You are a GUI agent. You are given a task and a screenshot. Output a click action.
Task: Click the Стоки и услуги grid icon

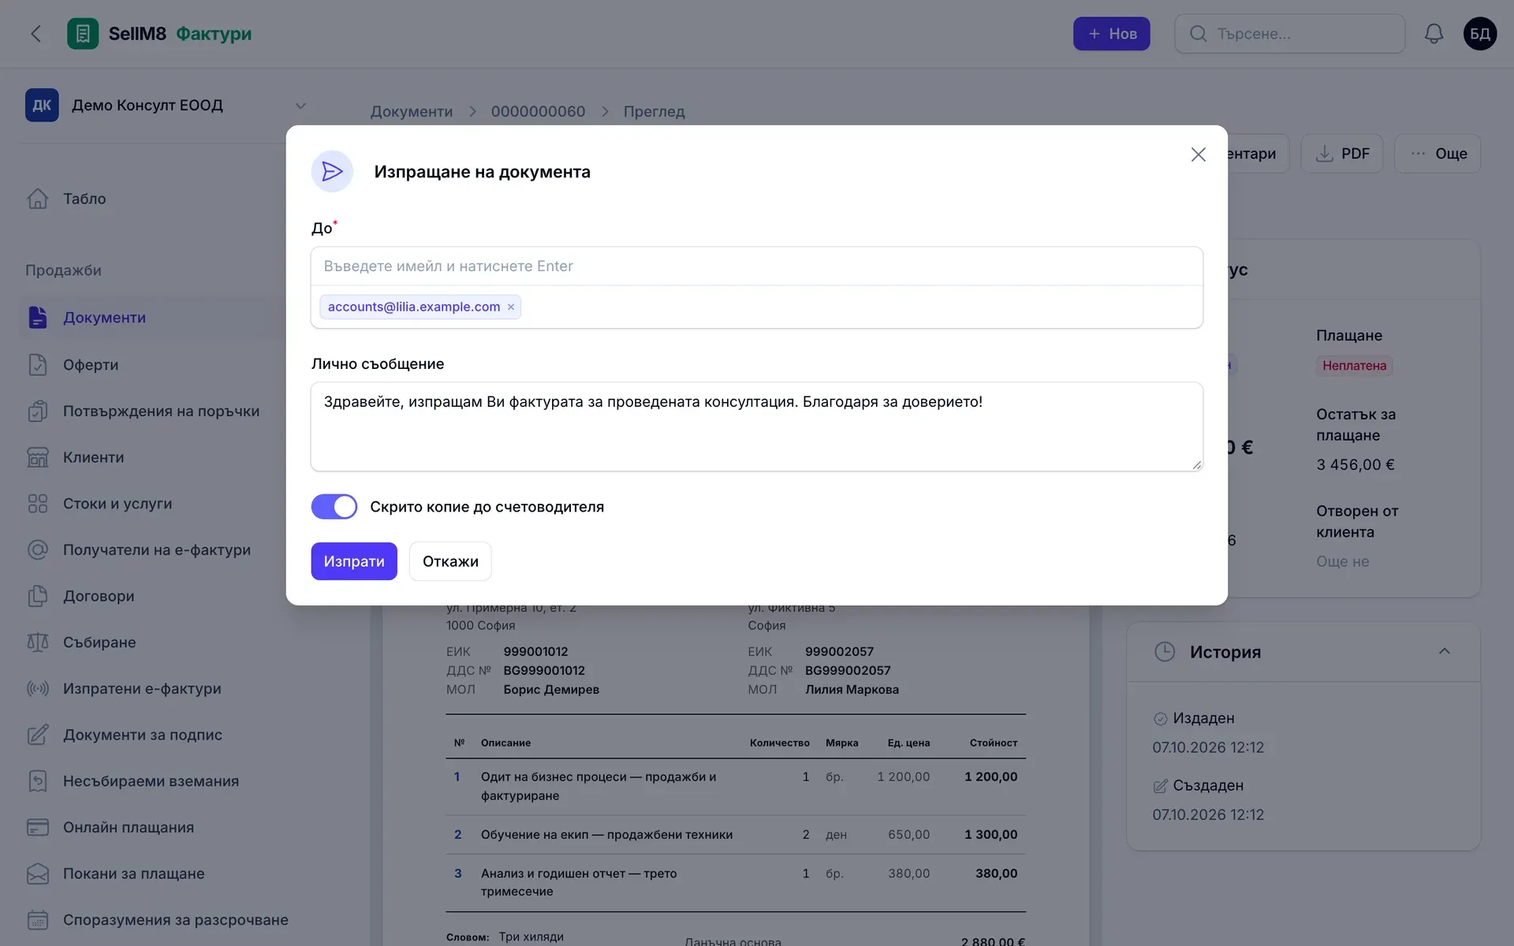click(x=38, y=504)
